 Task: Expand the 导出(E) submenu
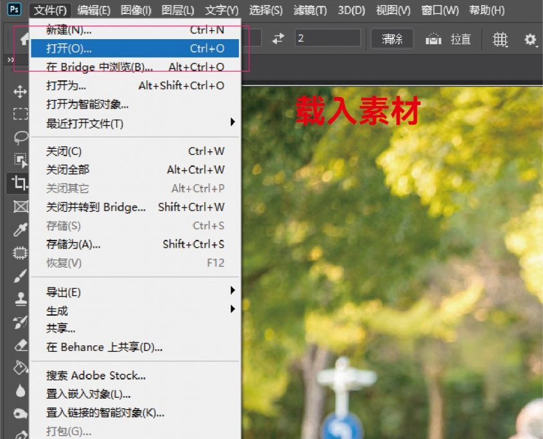[135, 292]
